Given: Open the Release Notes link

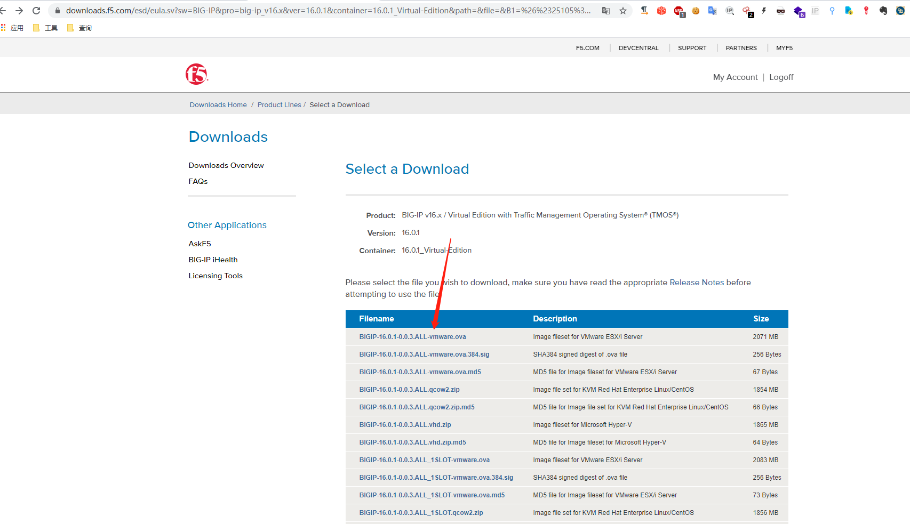Looking at the screenshot, I should (x=697, y=283).
